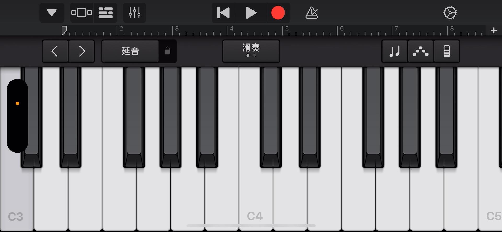Image resolution: width=502 pixels, height=232 pixels.
Task: Start playback with the play button
Action: pos(251,13)
